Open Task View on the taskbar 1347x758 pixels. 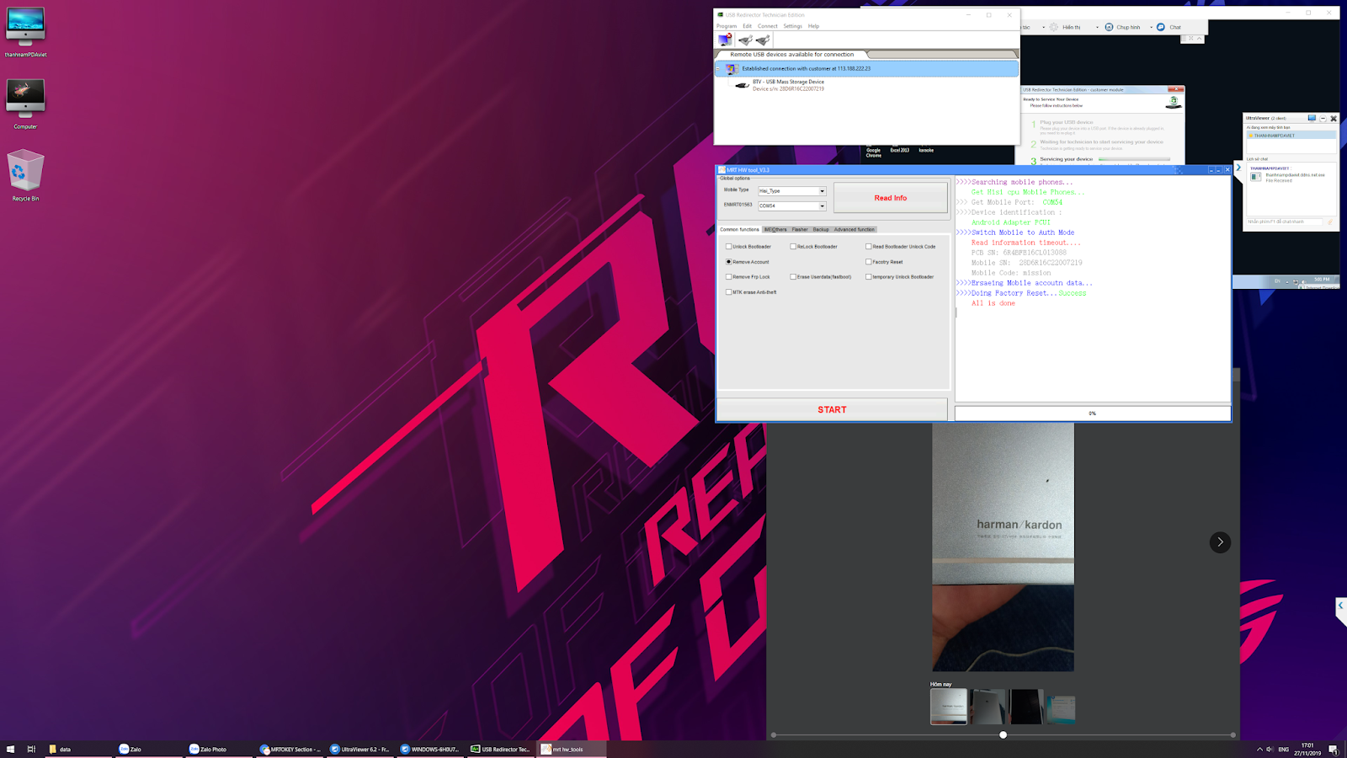pyautogui.click(x=31, y=749)
